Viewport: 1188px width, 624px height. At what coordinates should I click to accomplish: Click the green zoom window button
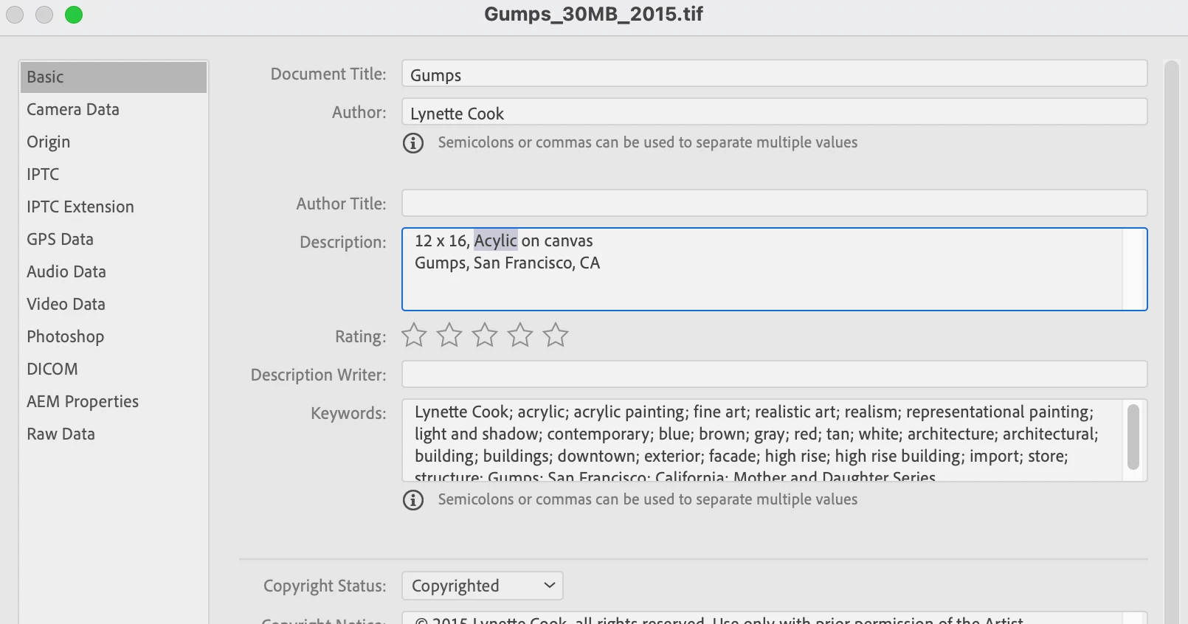pos(74,15)
